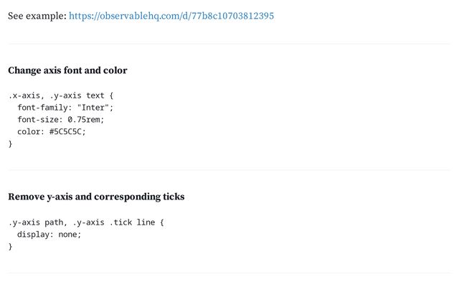Viewport: 459px width, 287px height.
Task: Open the observablehq.com example link
Action: 171,16
